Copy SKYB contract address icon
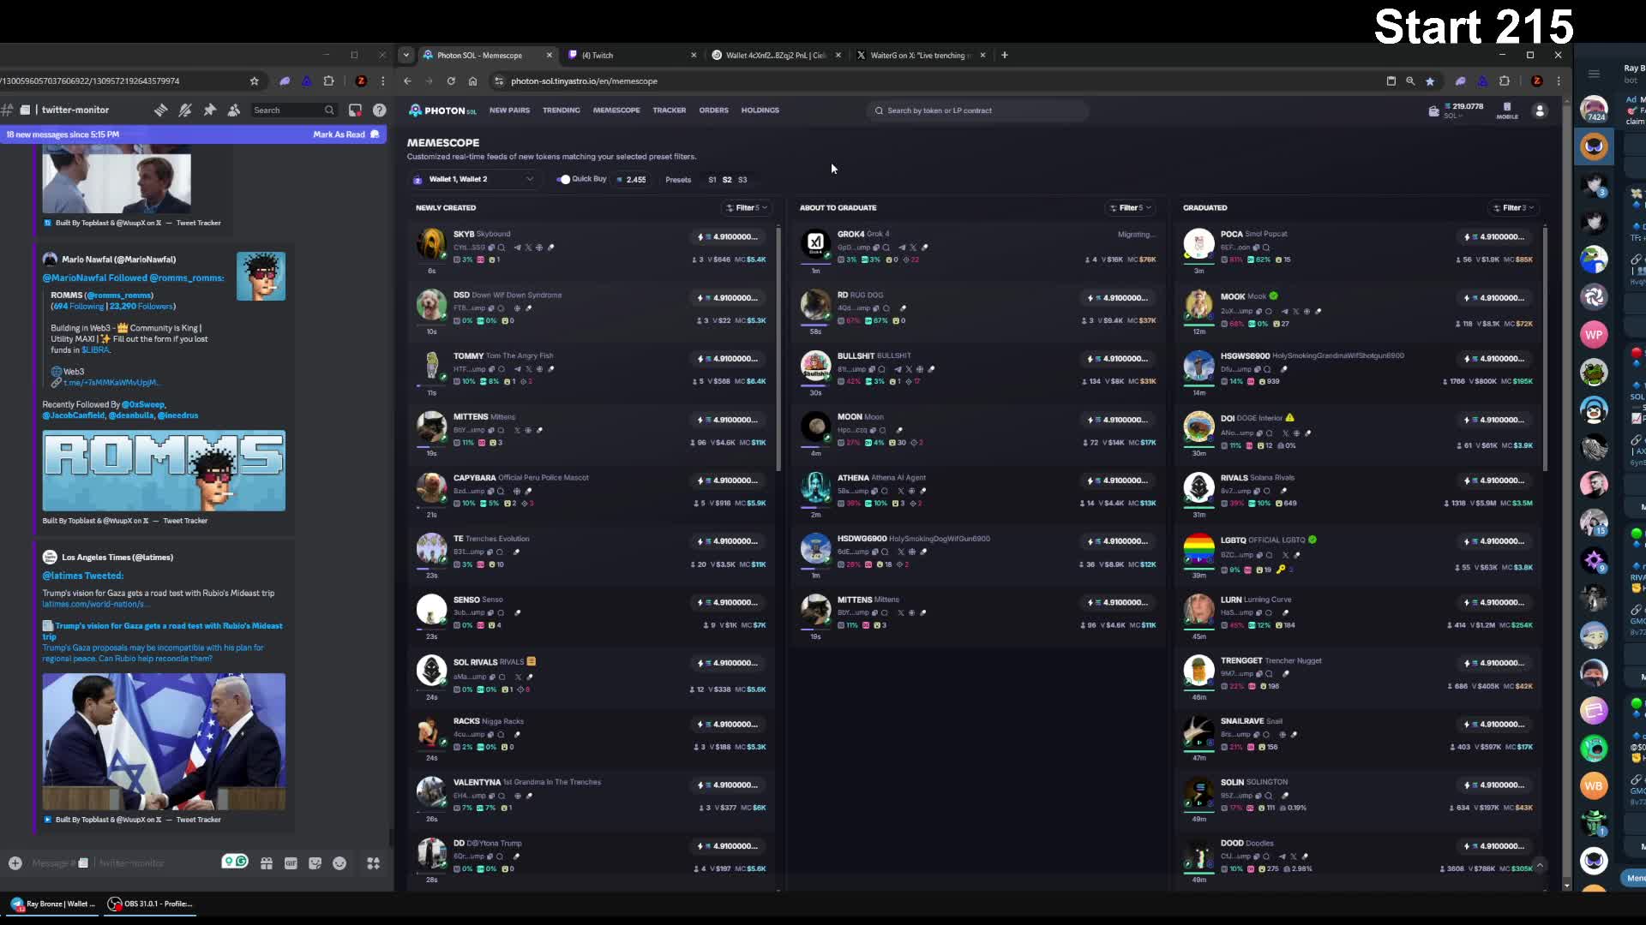The width and height of the screenshot is (1646, 925). pos(492,248)
